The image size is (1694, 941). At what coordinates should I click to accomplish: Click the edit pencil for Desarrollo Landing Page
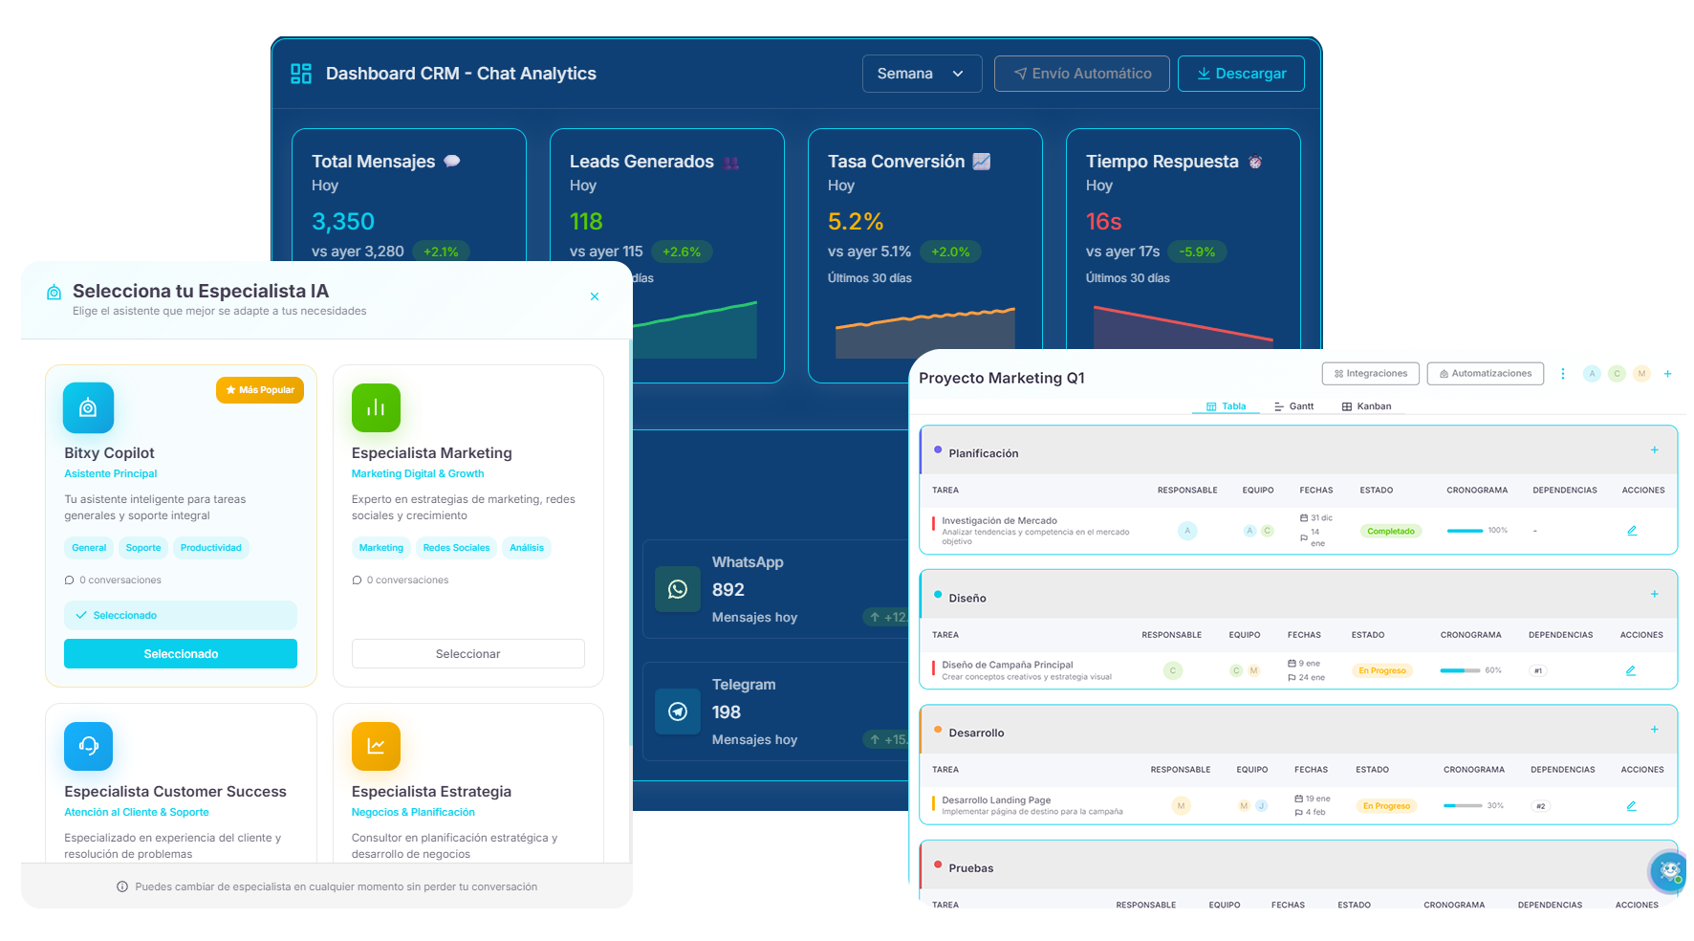[x=1631, y=806]
